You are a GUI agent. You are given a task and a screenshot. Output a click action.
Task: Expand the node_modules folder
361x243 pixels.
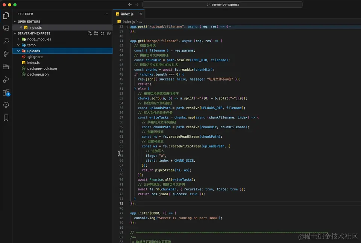(19, 39)
